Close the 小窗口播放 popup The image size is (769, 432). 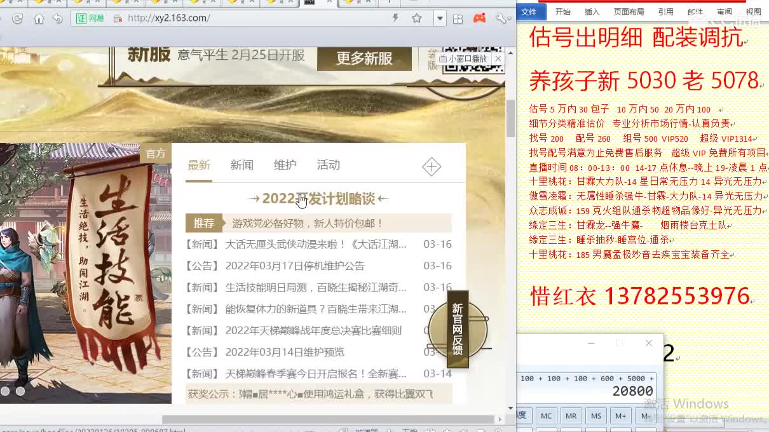coord(498,58)
